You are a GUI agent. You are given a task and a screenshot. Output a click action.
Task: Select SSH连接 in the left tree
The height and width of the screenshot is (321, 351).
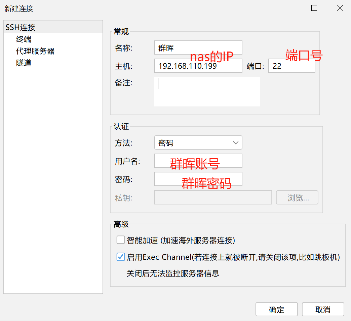21,28
